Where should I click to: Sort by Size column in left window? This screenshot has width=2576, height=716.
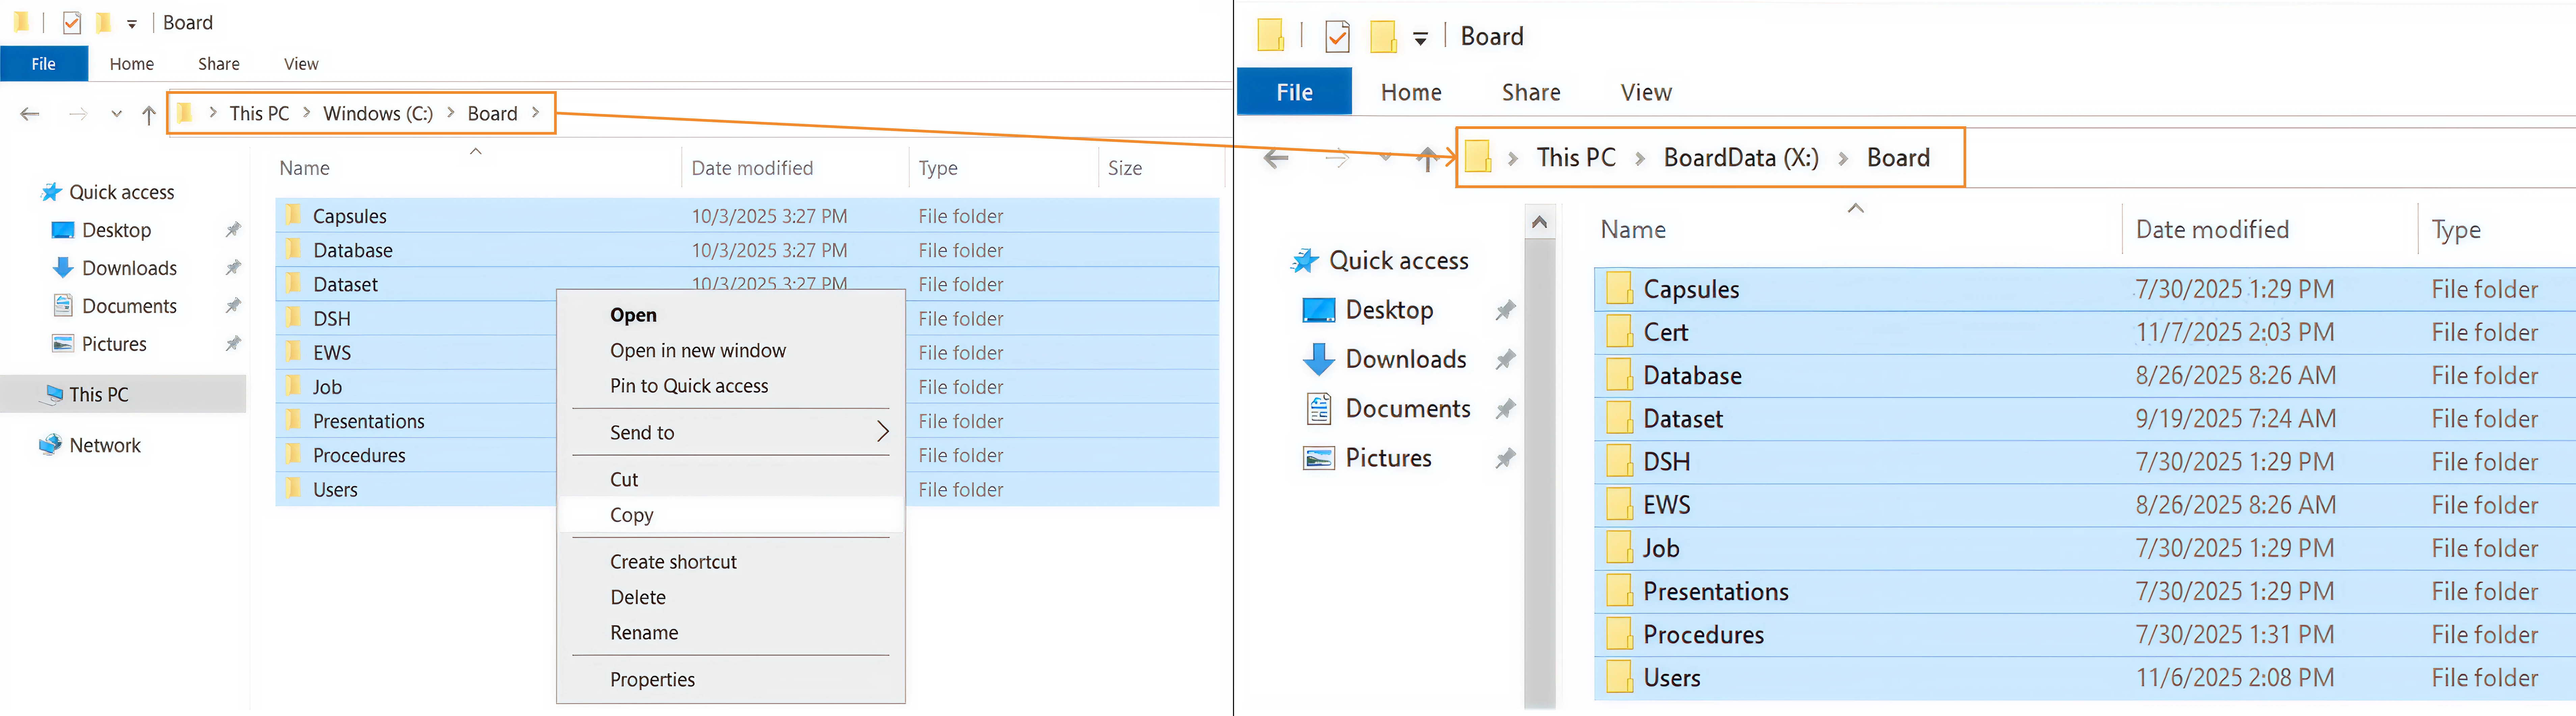click(x=1125, y=168)
